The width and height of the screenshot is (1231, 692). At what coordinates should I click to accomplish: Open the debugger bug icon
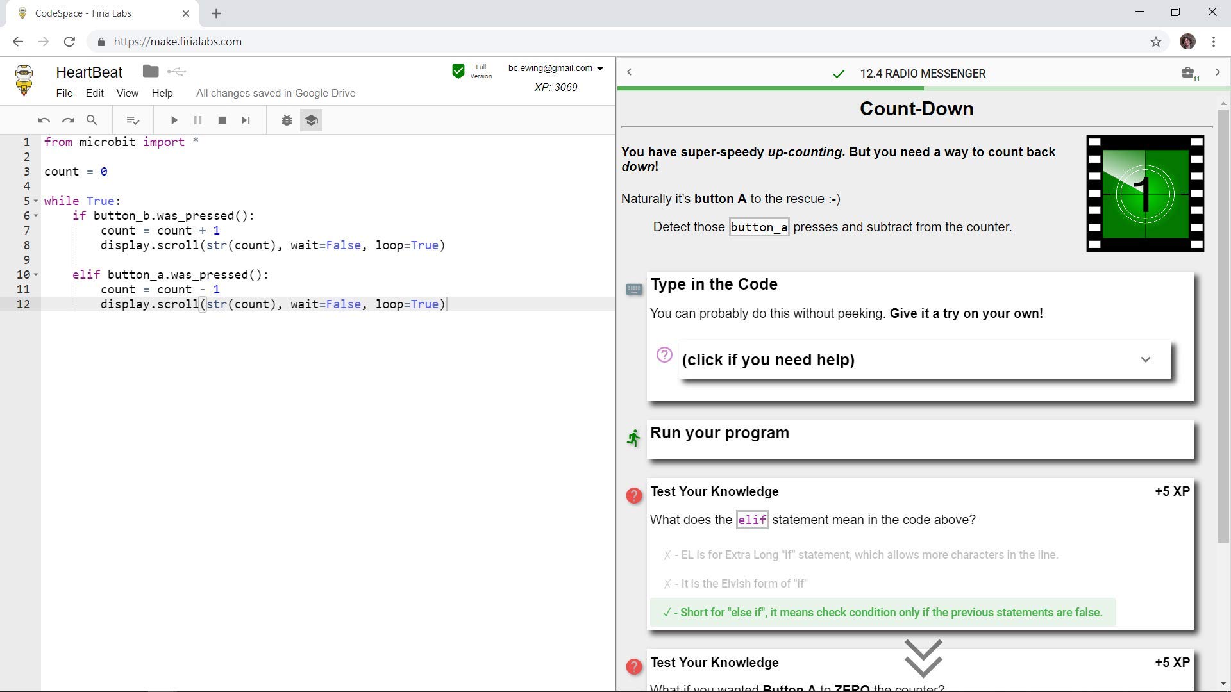(287, 120)
